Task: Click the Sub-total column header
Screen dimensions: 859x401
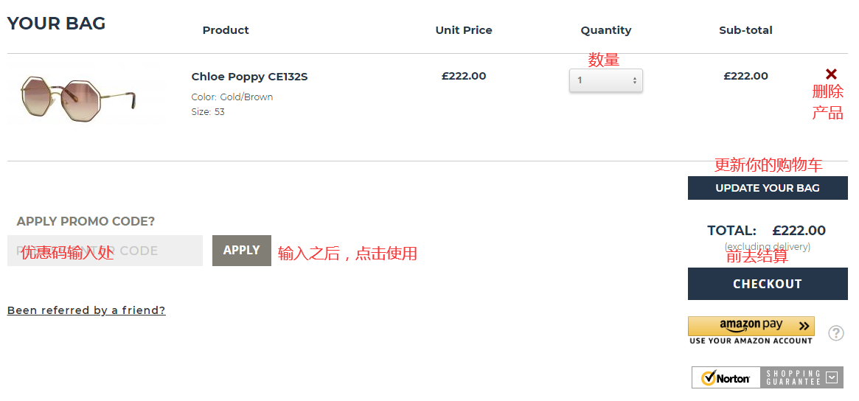Action: (x=745, y=30)
